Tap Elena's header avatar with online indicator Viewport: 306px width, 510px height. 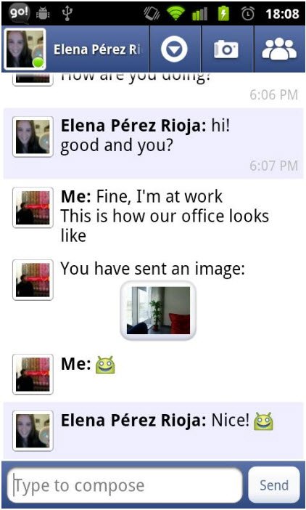[x=25, y=49]
